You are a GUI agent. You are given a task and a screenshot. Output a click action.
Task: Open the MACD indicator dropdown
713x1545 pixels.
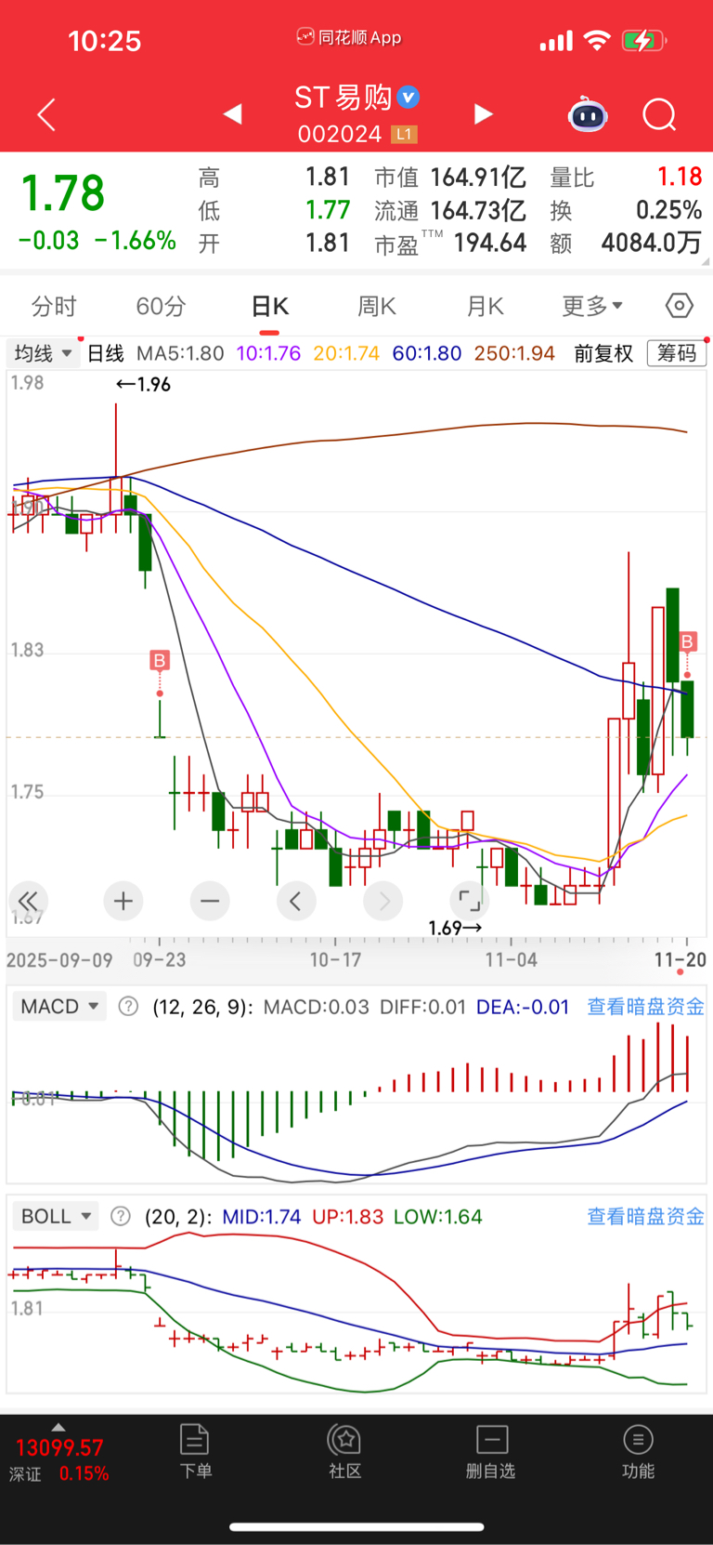point(59,1007)
